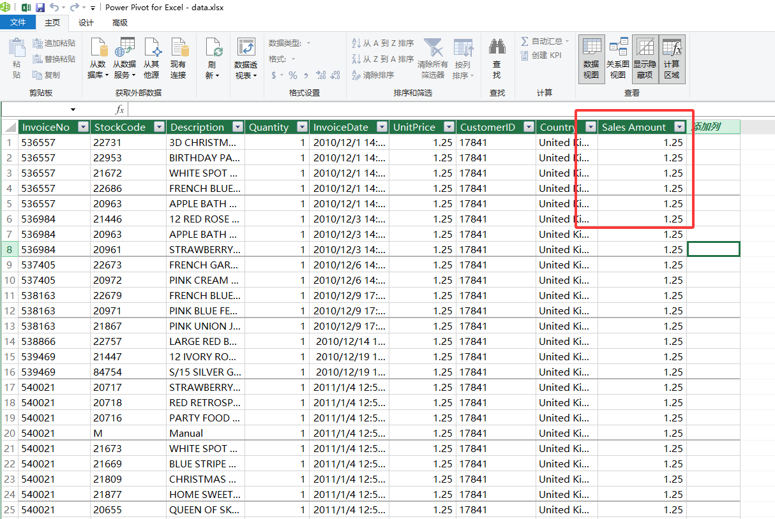Click 替换粘贴 in the clipboard group
Viewport: 775px width, 519px height.
click(x=54, y=59)
